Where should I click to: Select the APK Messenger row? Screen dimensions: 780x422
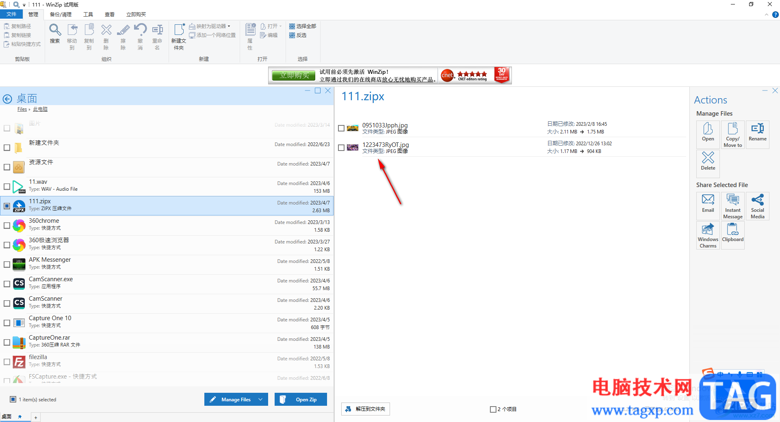pyautogui.click(x=167, y=265)
